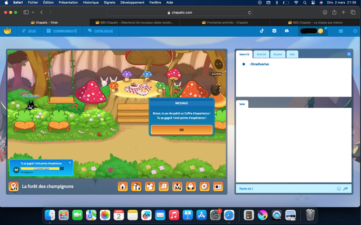Open the CATALOGUE menu
The height and width of the screenshot is (225, 361).
tap(100, 31)
